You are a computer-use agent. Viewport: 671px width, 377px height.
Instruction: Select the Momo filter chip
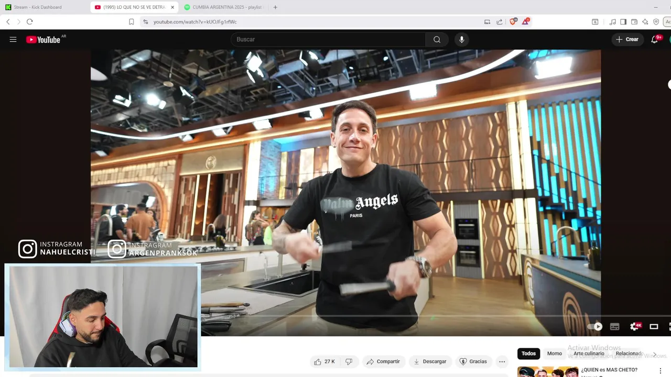tap(555, 353)
